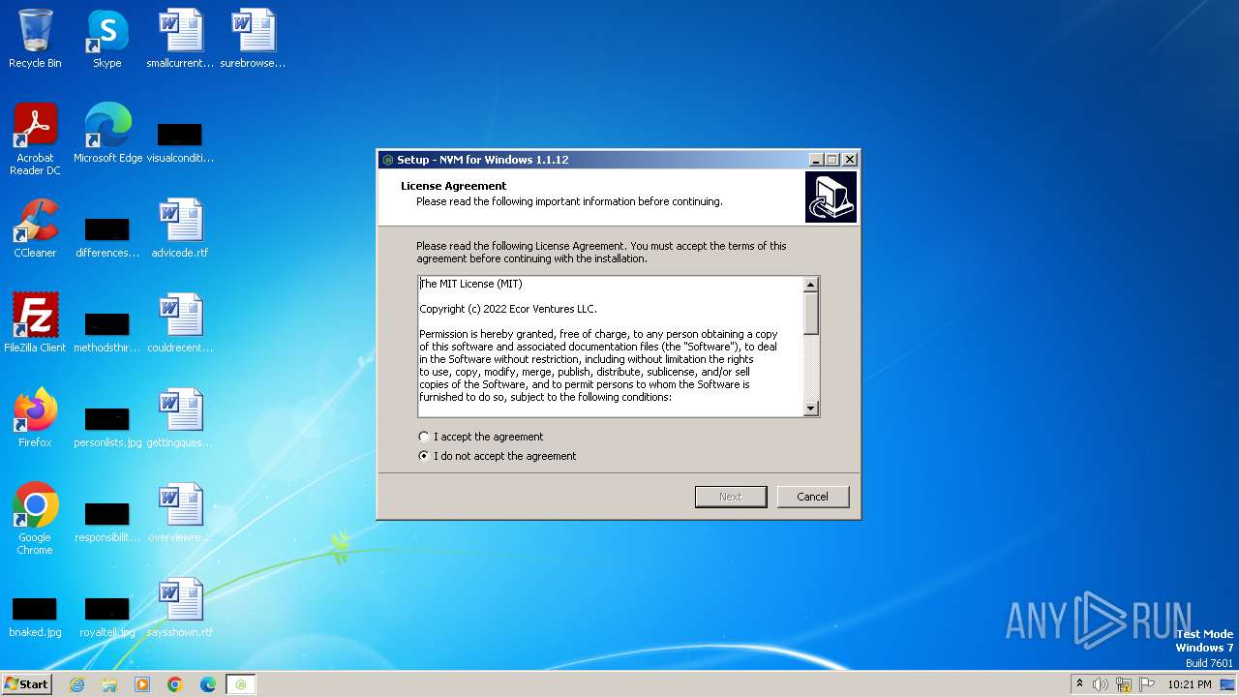Screen dimensions: 1239x697
Task: Select Google Chrome desktop shortcut
Action: (35, 519)
